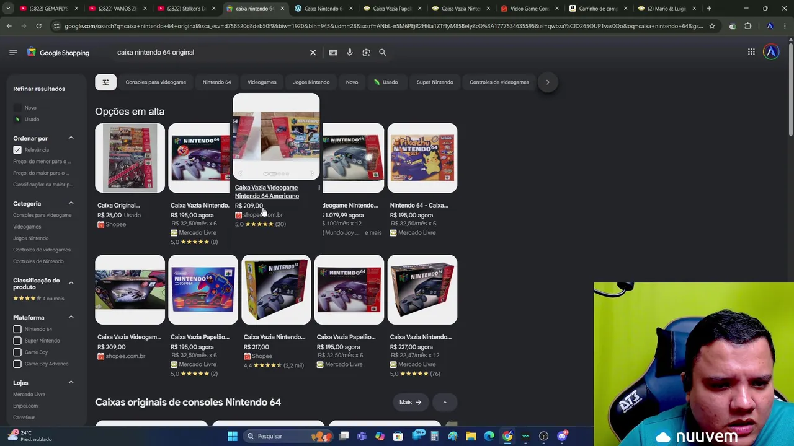This screenshot has height=446, width=794.
Task: Click the Chrome address bar URL
Action: (x=383, y=26)
